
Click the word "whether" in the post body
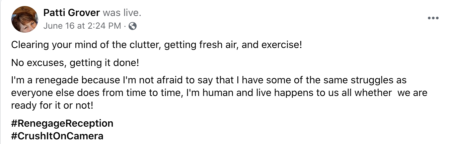point(373,93)
